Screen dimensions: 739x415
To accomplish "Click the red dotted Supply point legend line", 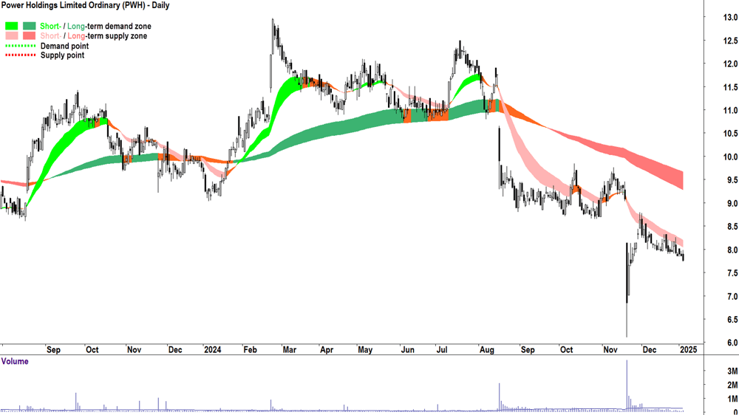I will 20,55.
